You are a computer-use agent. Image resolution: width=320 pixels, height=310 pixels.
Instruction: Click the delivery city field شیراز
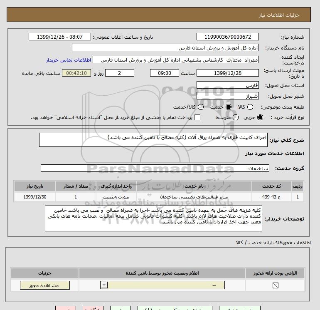point(228,96)
